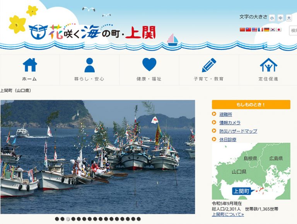
Task: Click 島根県 label on the map
Action: point(250,159)
